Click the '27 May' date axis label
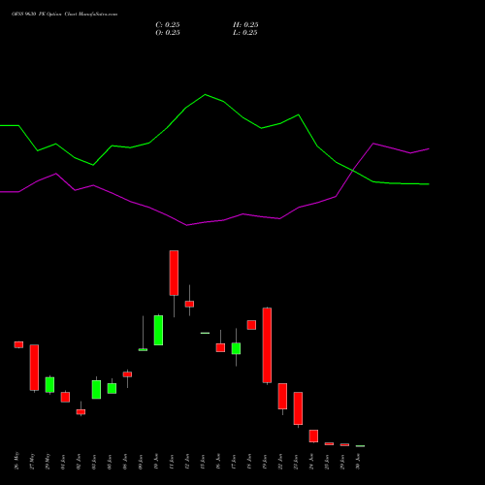This screenshot has height=485, width=485. [x=32, y=461]
